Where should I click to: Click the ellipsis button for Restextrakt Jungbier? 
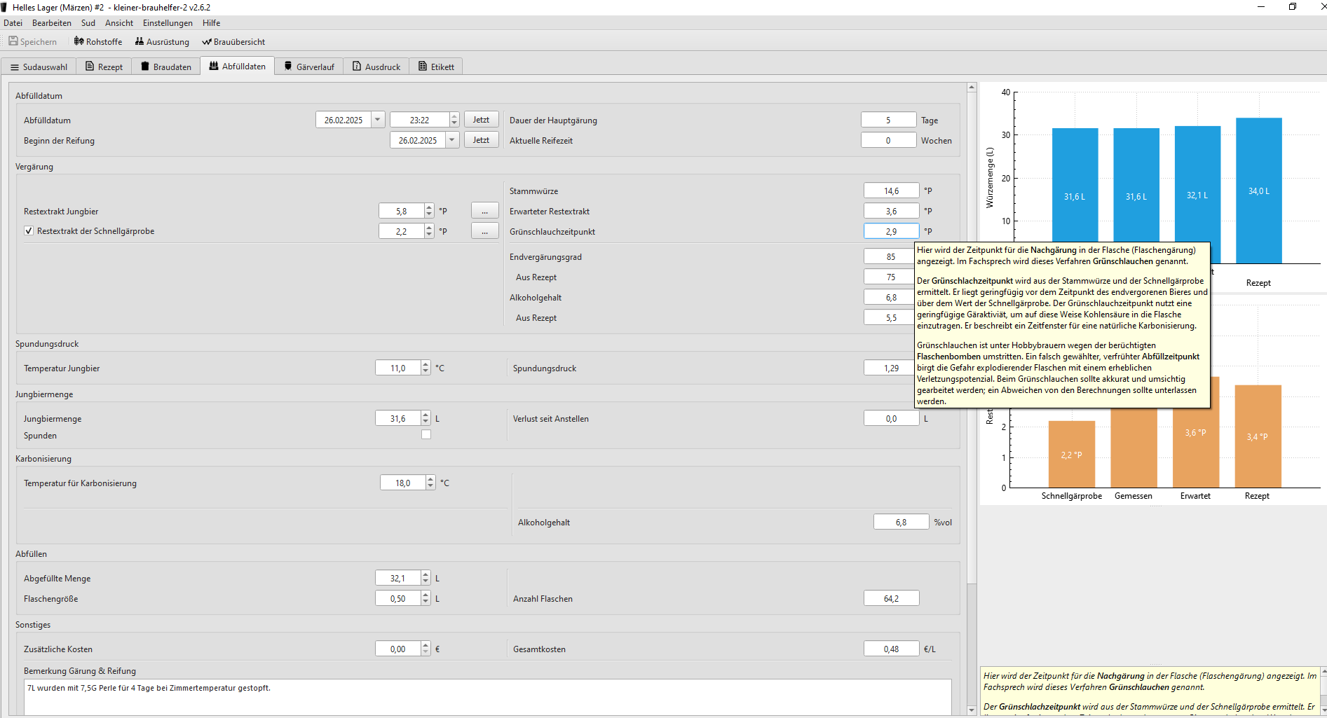point(484,211)
